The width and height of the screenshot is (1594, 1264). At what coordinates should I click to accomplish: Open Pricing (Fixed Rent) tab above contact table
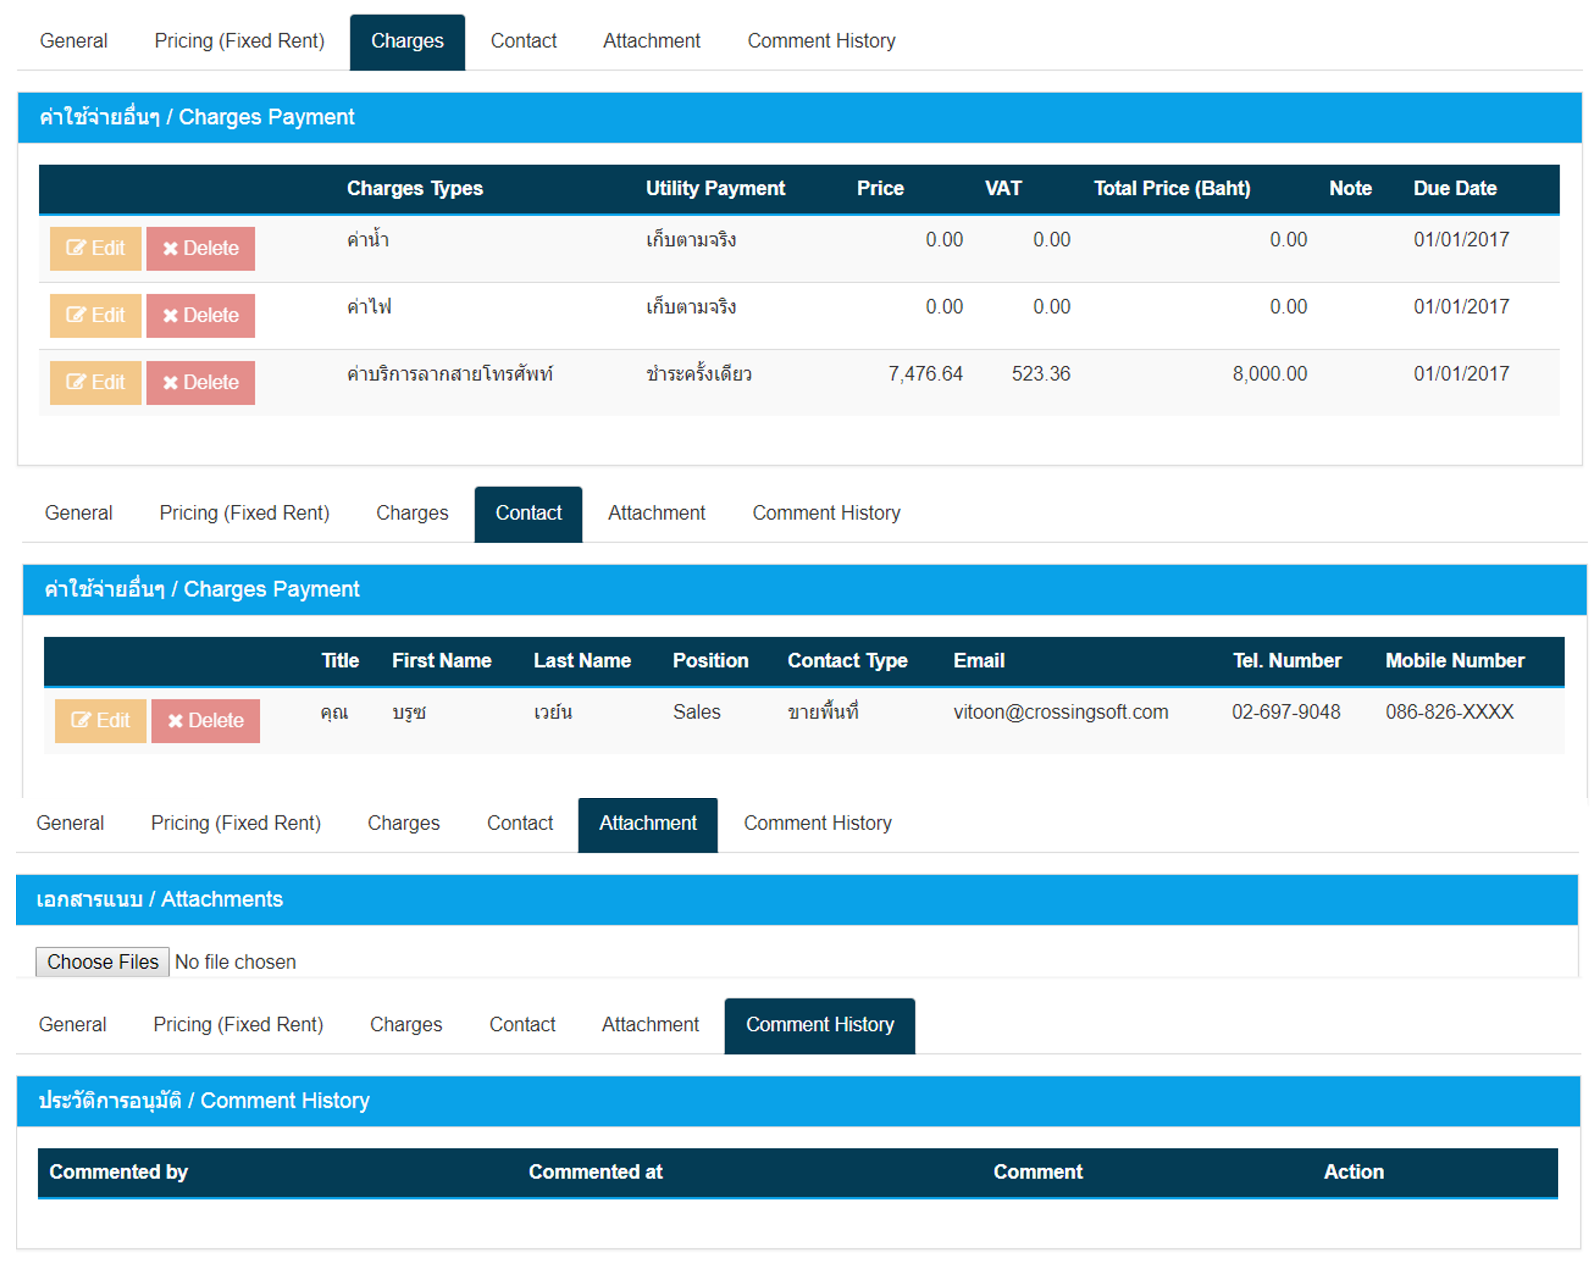(245, 514)
